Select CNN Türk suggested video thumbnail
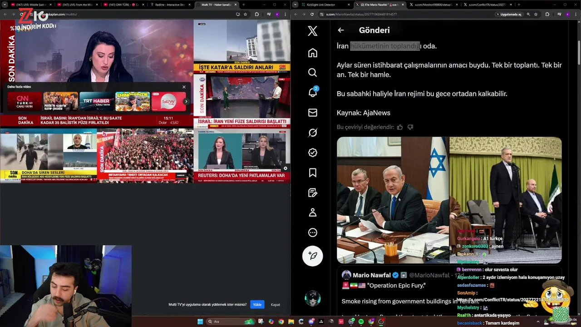The height and width of the screenshot is (327, 581). 24,101
